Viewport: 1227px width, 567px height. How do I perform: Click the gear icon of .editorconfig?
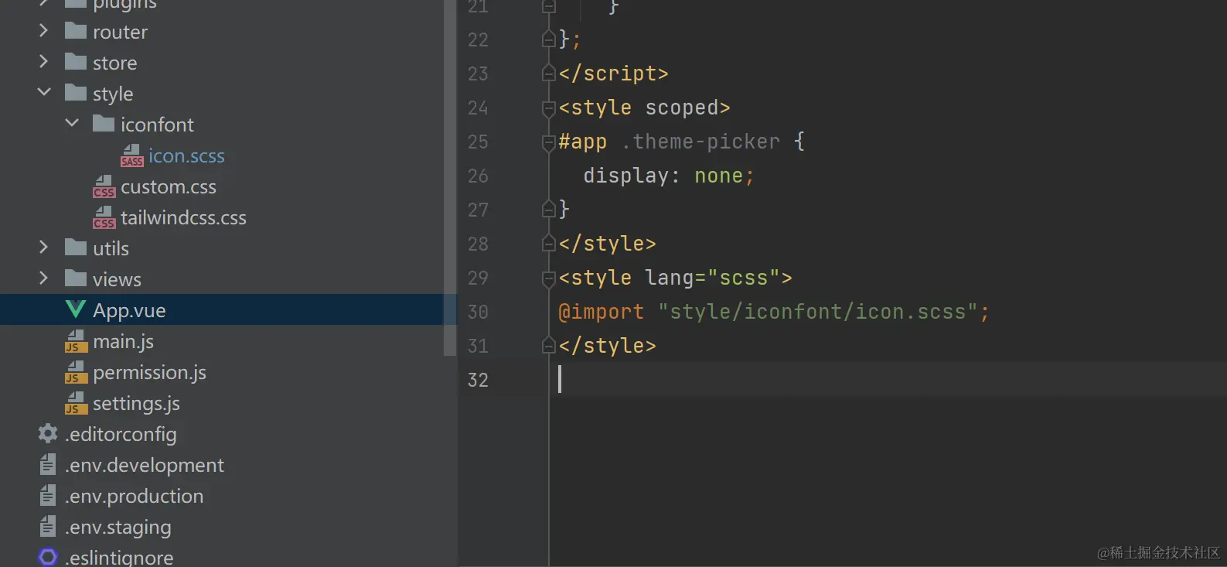pyautogui.click(x=48, y=433)
